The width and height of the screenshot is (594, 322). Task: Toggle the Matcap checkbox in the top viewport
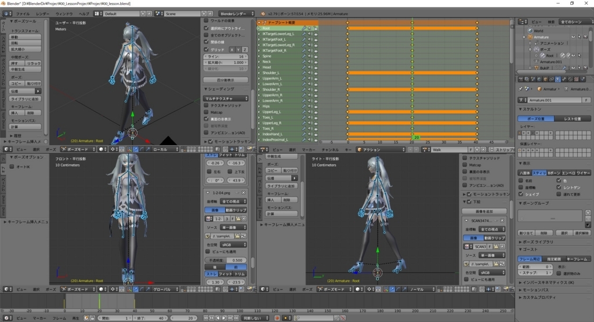point(207,112)
